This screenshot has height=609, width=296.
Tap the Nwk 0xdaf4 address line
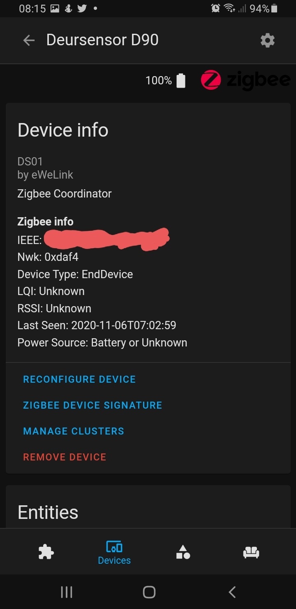tap(48, 257)
